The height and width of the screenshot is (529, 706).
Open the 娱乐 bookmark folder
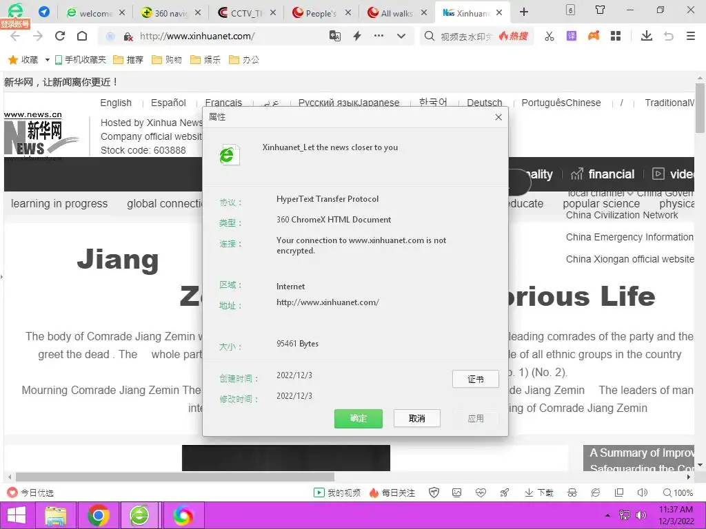point(205,60)
